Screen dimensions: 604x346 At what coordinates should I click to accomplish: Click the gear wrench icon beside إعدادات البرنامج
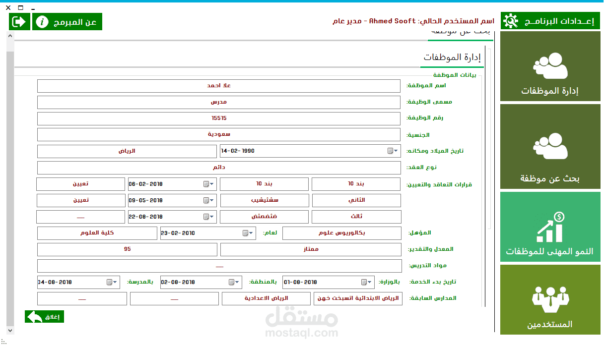[510, 21]
